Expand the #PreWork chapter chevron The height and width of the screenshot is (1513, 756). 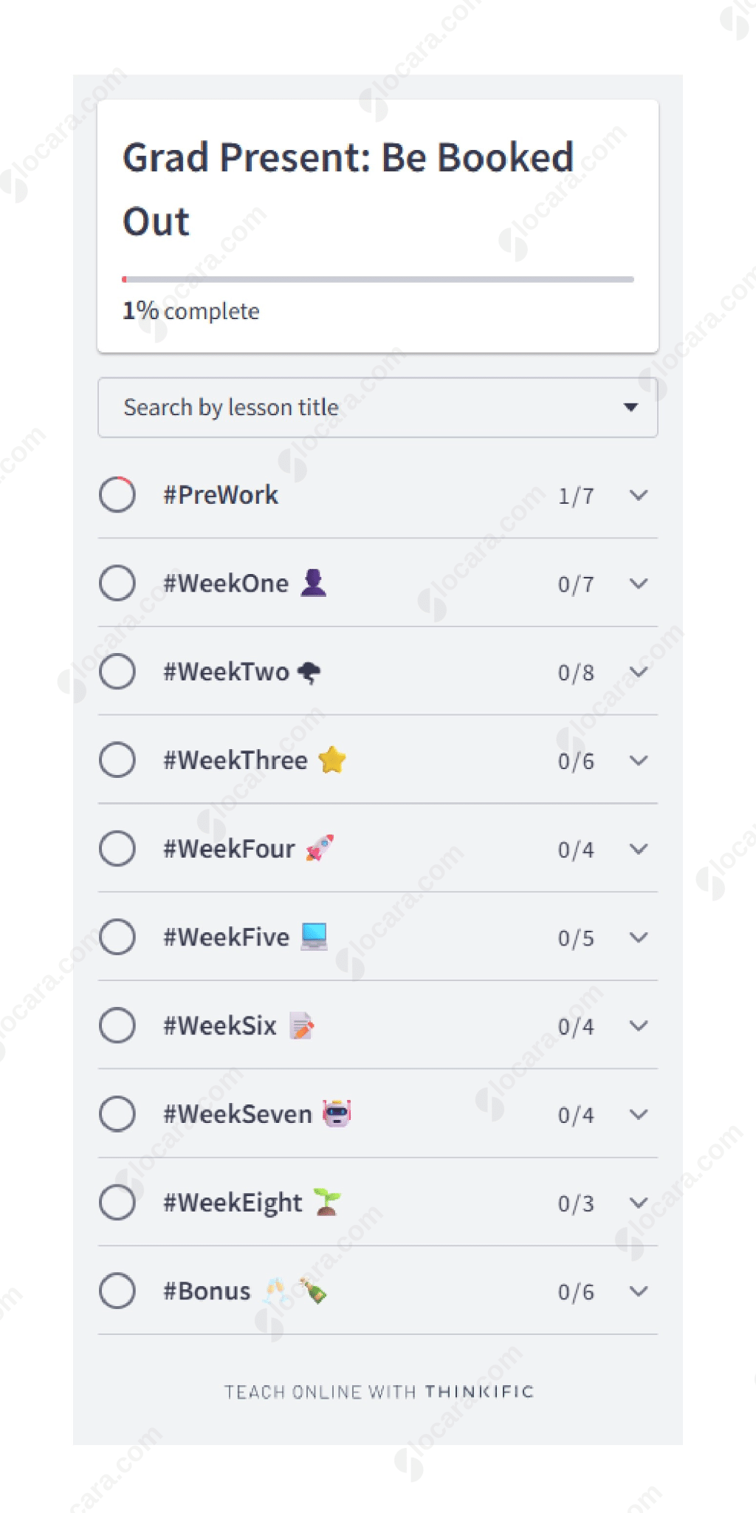click(x=639, y=495)
